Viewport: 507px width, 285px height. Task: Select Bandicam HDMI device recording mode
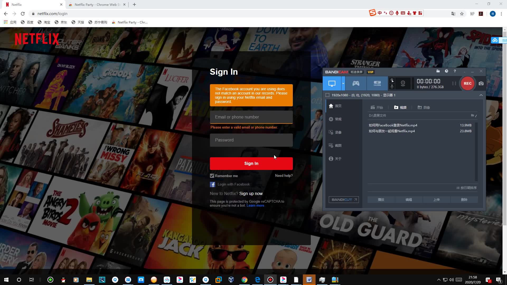pyautogui.click(x=377, y=83)
